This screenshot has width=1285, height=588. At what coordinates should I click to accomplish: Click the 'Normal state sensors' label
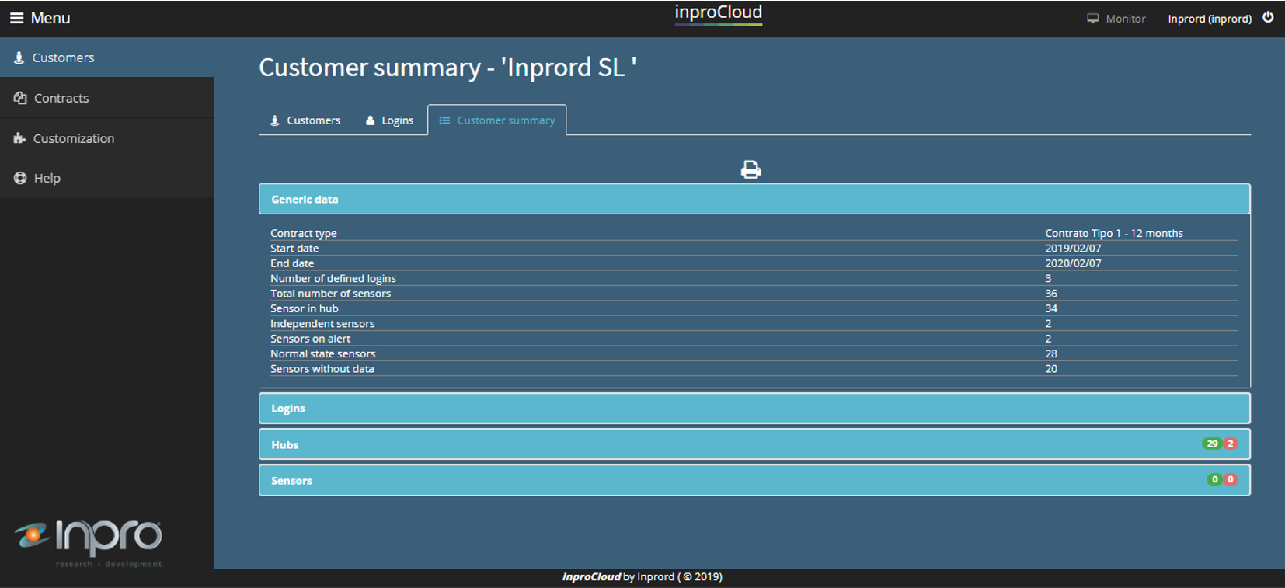[323, 353]
